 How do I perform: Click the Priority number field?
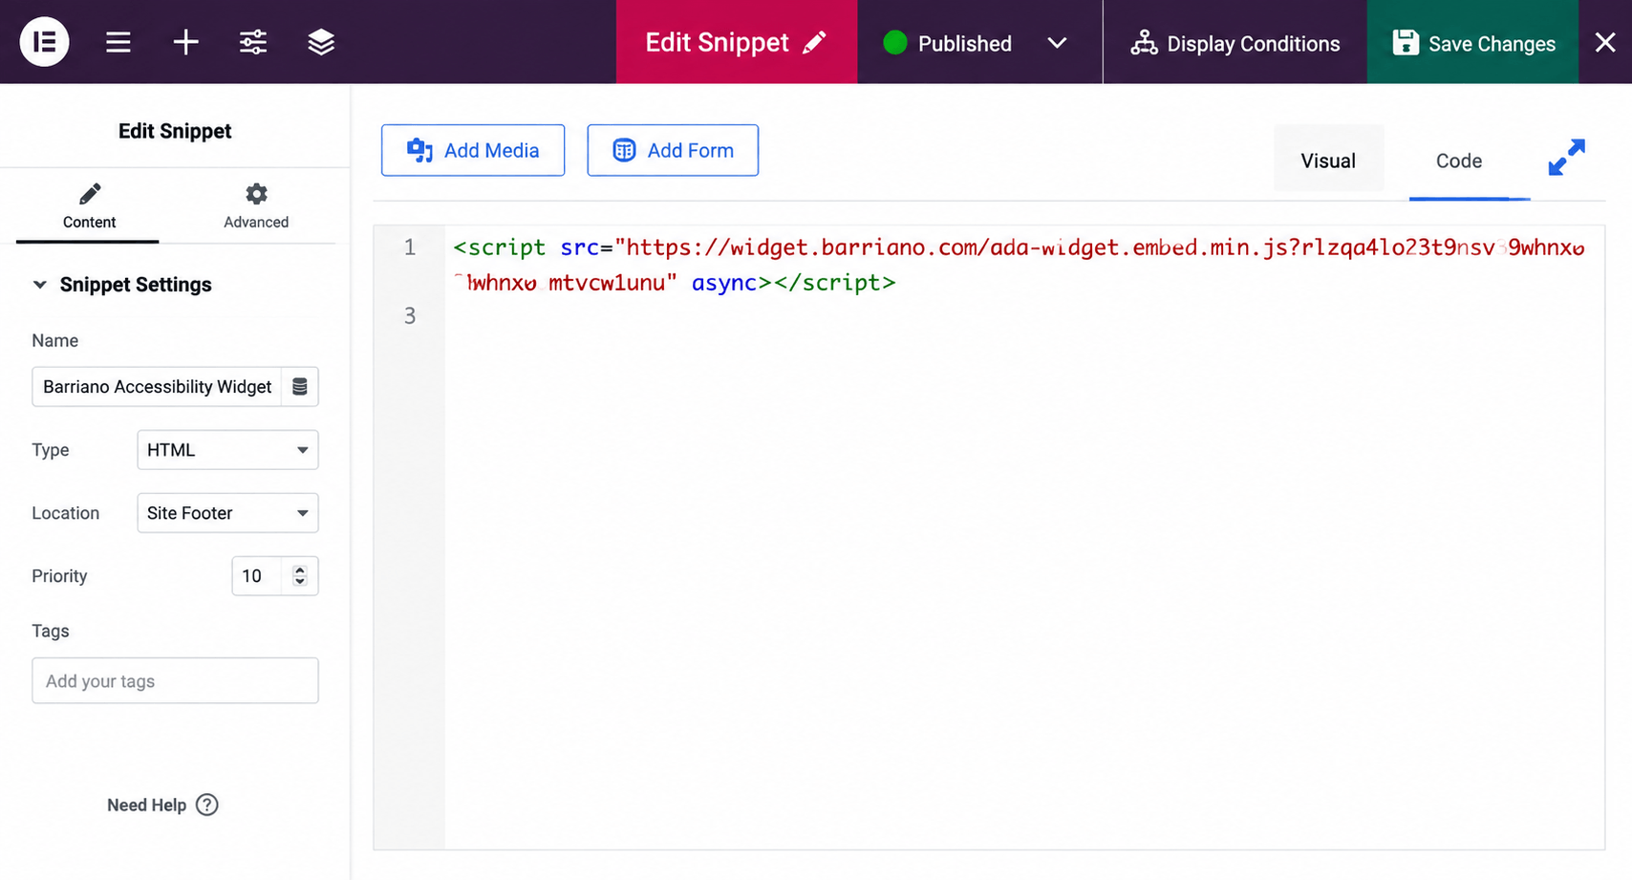tap(258, 576)
